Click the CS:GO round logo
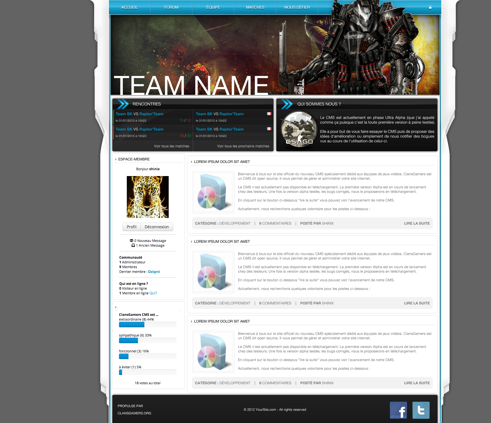Image resolution: width=491 pixels, height=423 pixels. pos(299,129)
